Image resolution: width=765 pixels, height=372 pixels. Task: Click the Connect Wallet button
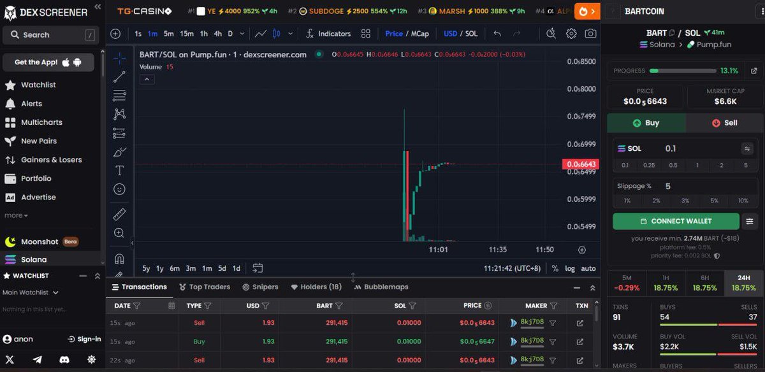(x=676, y=221)
